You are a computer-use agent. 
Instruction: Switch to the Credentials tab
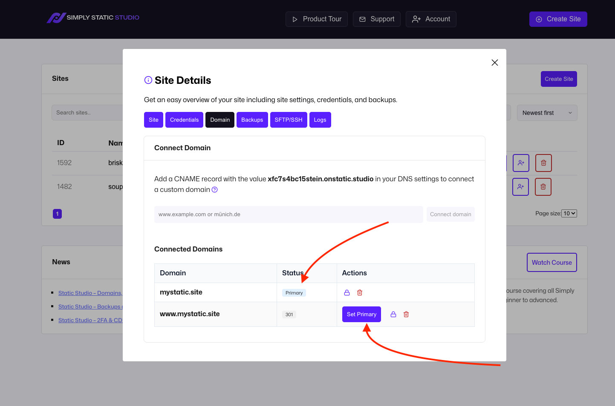(184, 120)
